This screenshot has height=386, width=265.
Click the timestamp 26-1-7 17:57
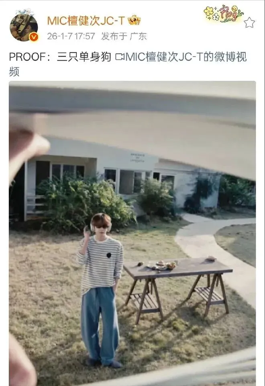tap(71, 36)
